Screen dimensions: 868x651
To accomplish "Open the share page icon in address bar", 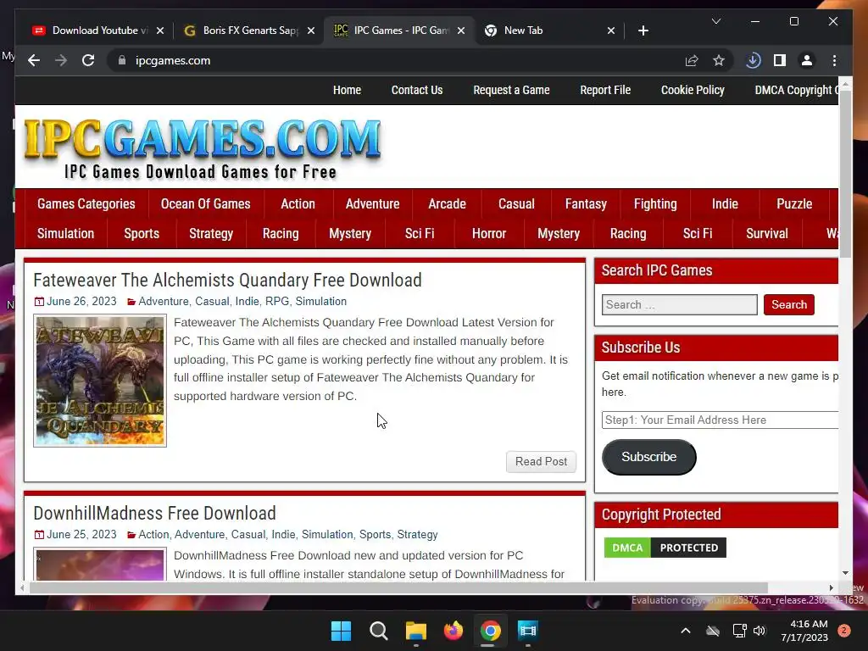I will tap(692, 60).
